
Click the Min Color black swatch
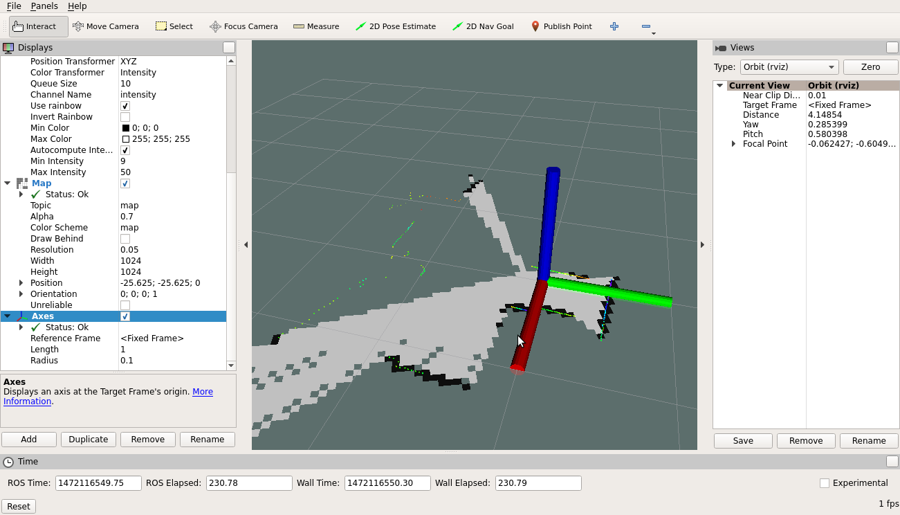(x=126, y=128)
